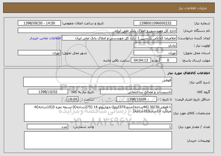Click the label تاریخ نیاز به کالا
Image resolution: width=221 pixels, height=156 pixels.
(x=82, y=92)
